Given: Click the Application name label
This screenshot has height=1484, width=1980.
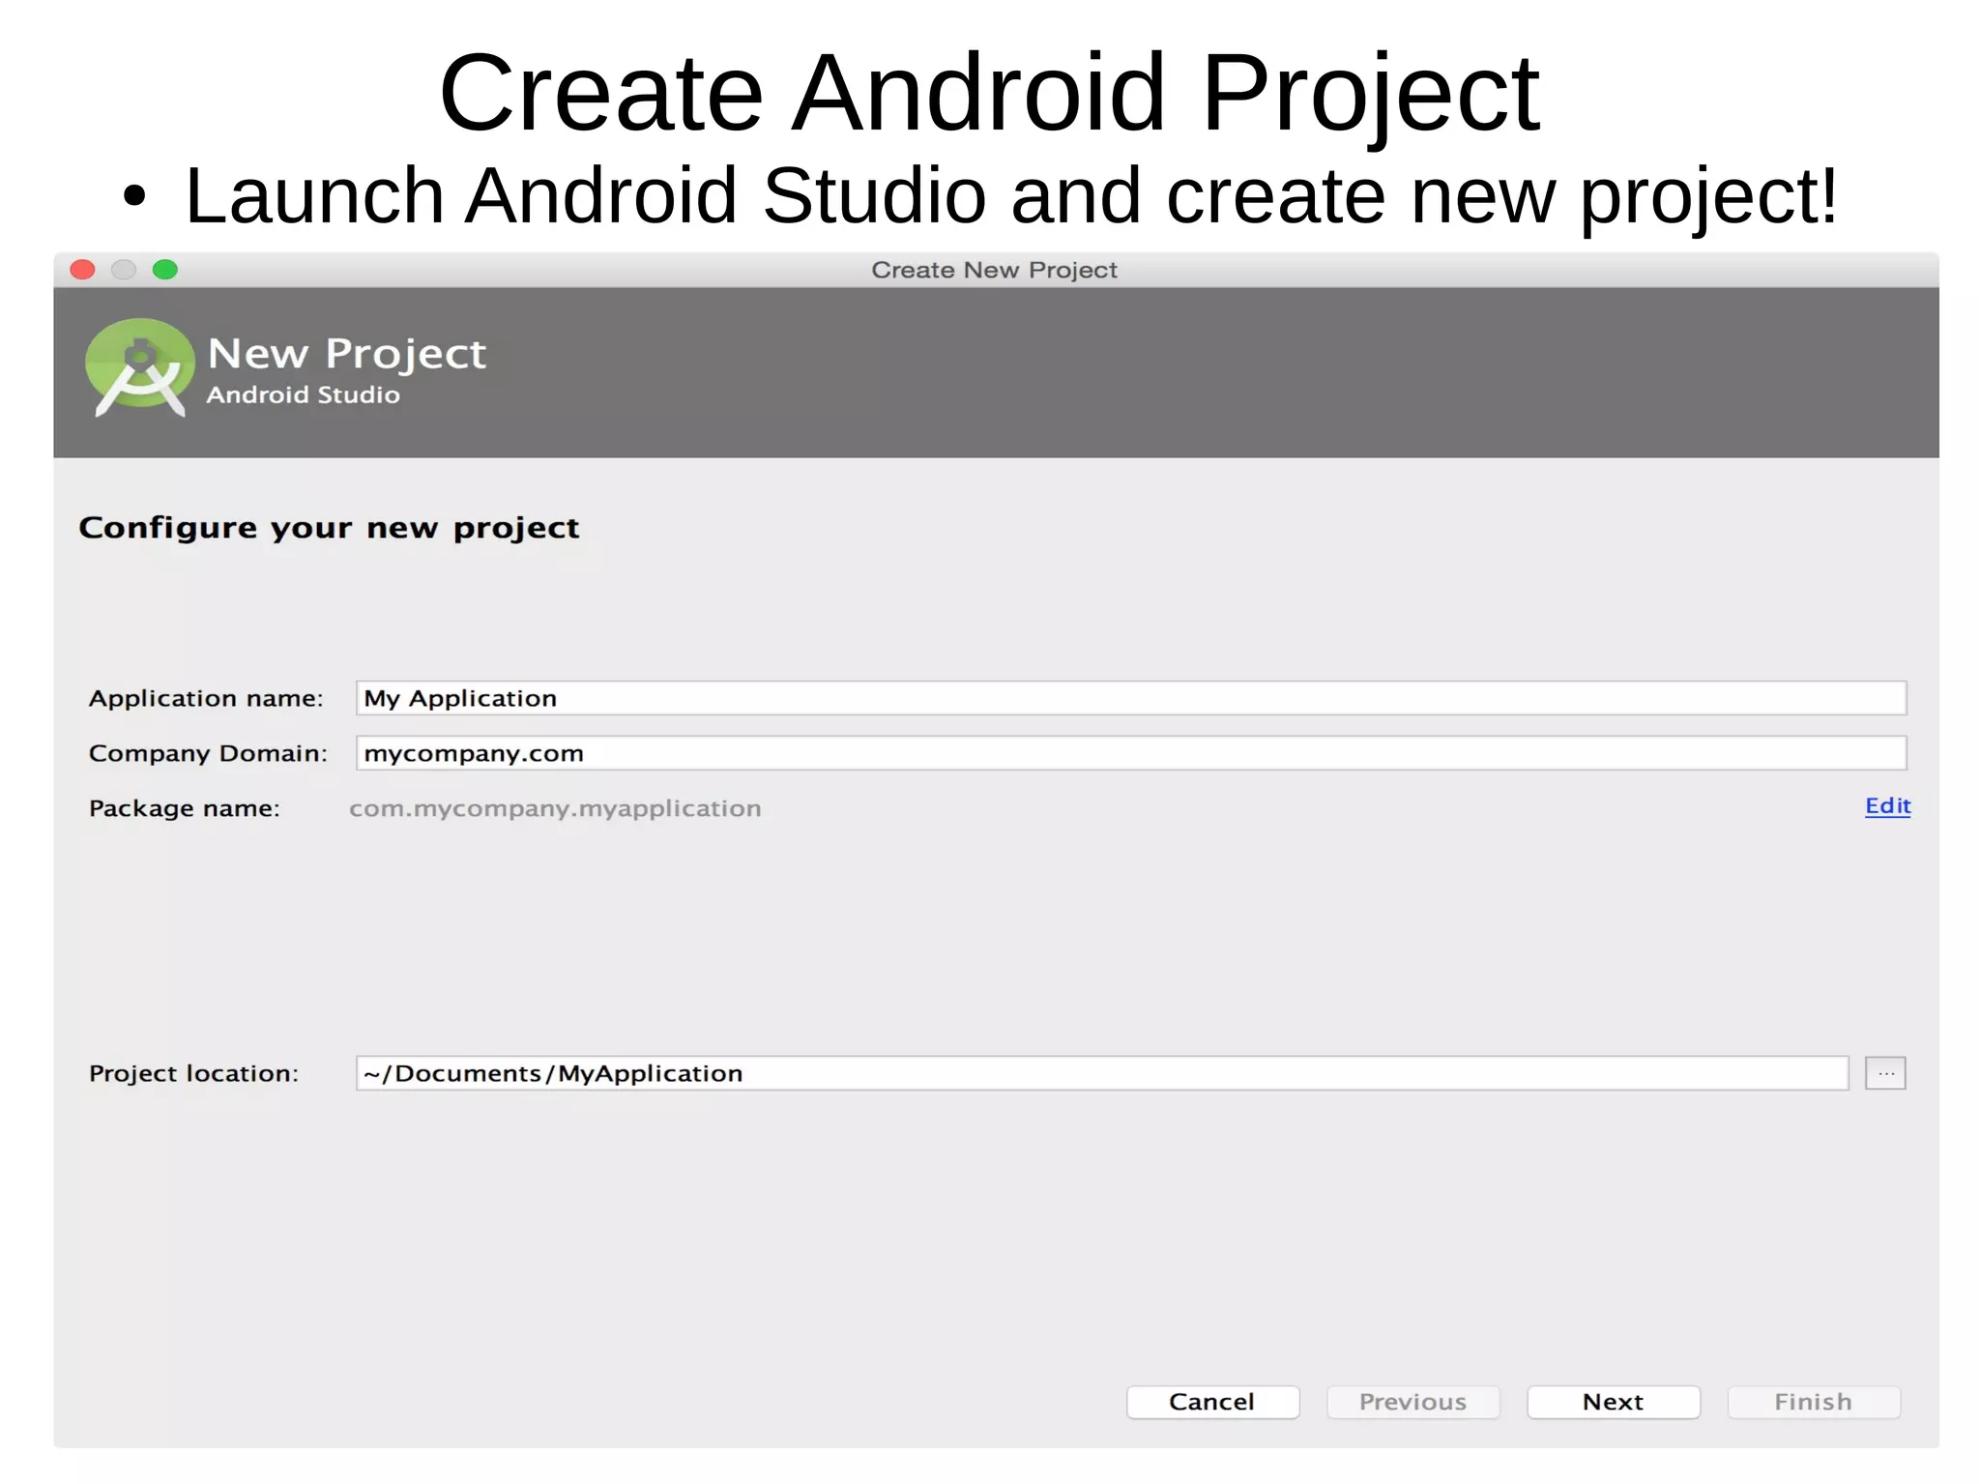Looking at the screenshot, I should pos(206,698).
